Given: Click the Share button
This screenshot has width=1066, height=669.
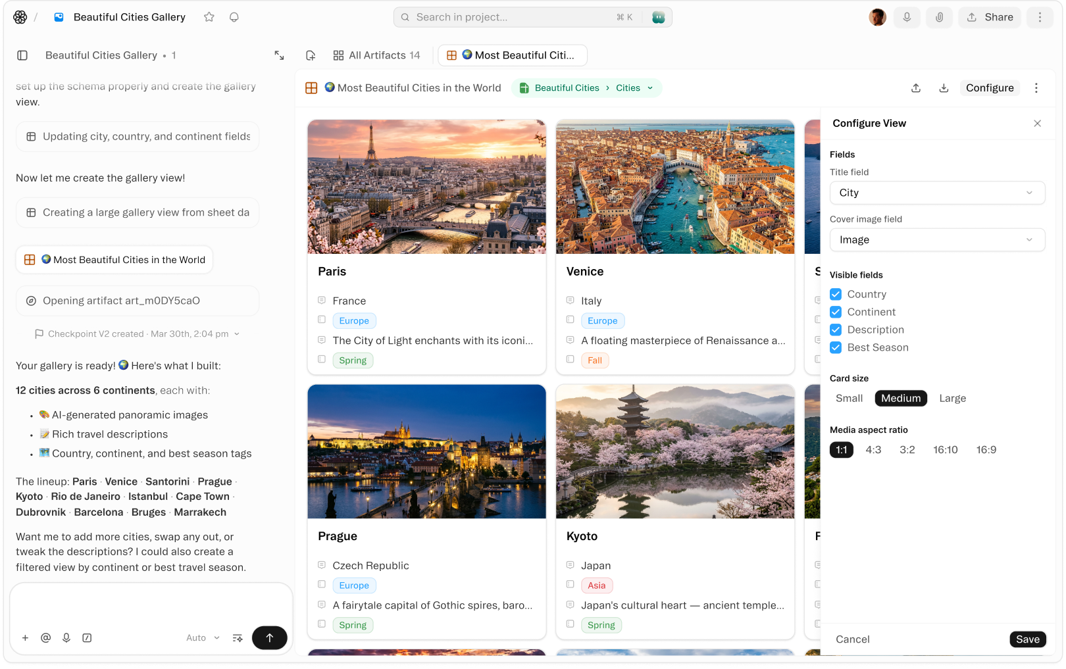Looking at the screenshot, I should click(990, 17).
